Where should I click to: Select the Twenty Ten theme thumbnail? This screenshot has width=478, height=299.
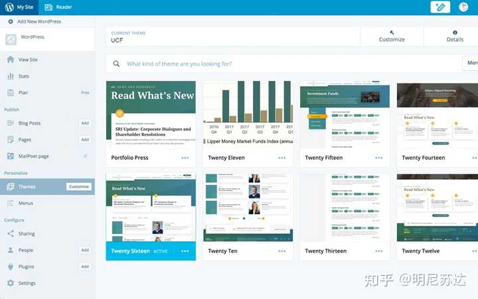tap(248, 208)
